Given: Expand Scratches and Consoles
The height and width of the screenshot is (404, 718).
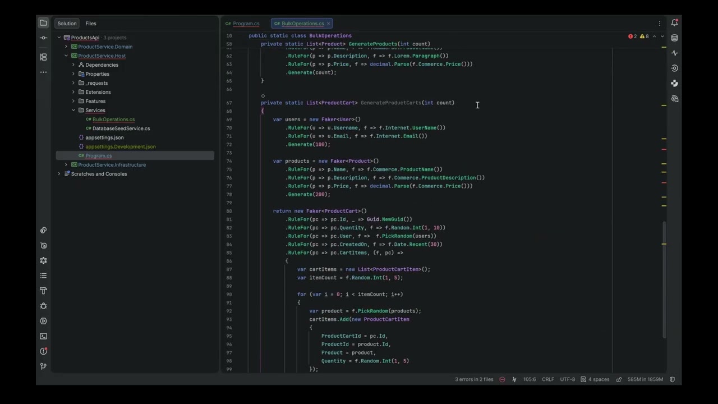Looking at the screenshot, I should coord(59,173).
